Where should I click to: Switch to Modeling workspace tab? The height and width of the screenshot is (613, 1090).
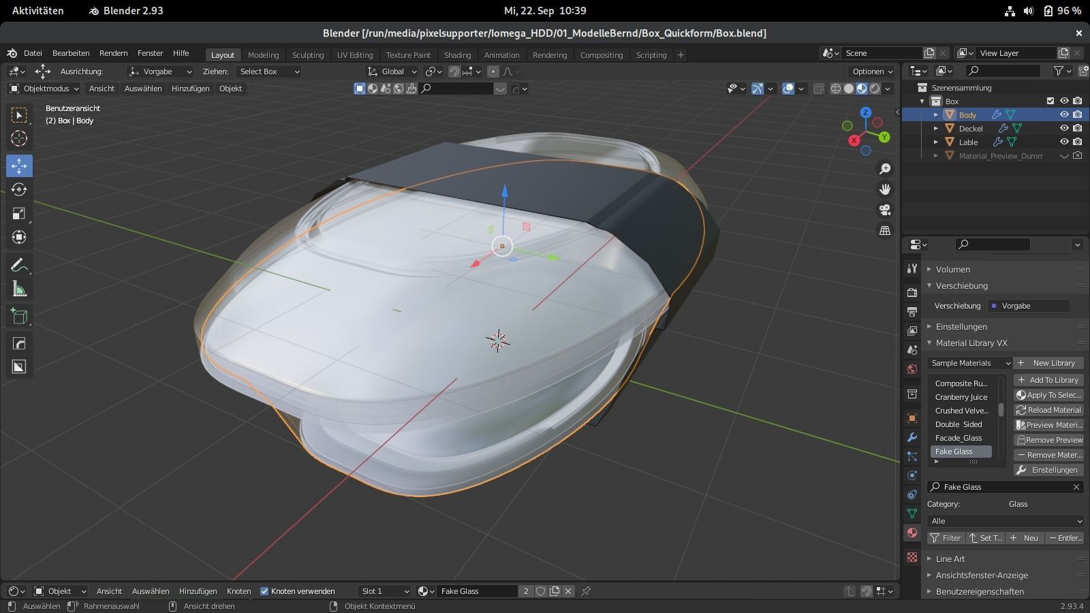(x=263, y=55)
